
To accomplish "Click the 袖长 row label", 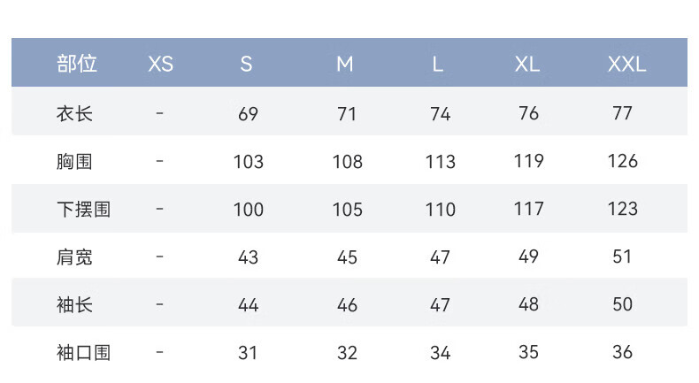I will point(74,305).
